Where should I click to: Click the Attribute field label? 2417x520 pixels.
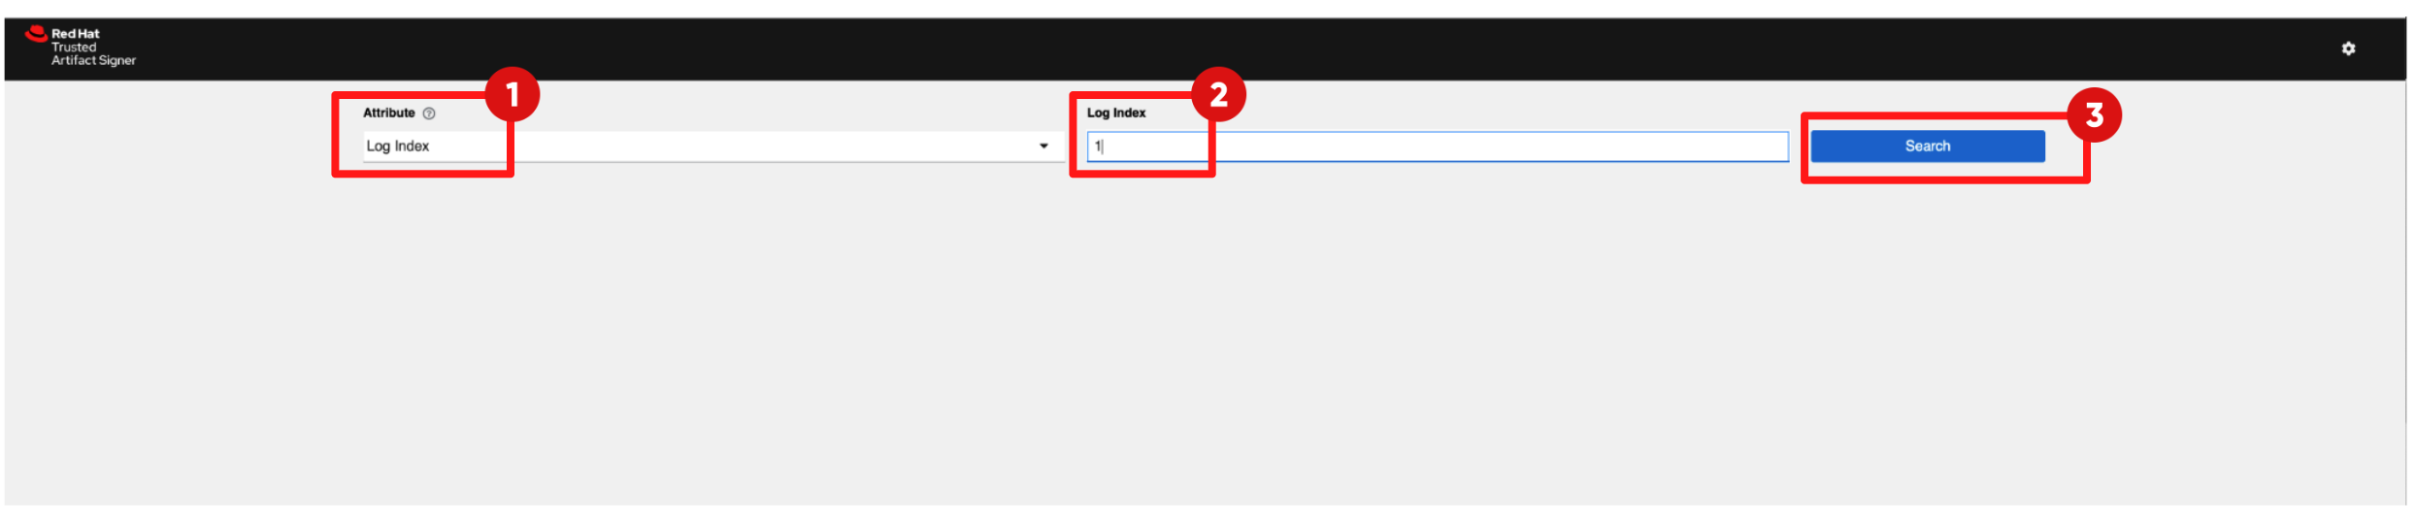click(389, 114)
